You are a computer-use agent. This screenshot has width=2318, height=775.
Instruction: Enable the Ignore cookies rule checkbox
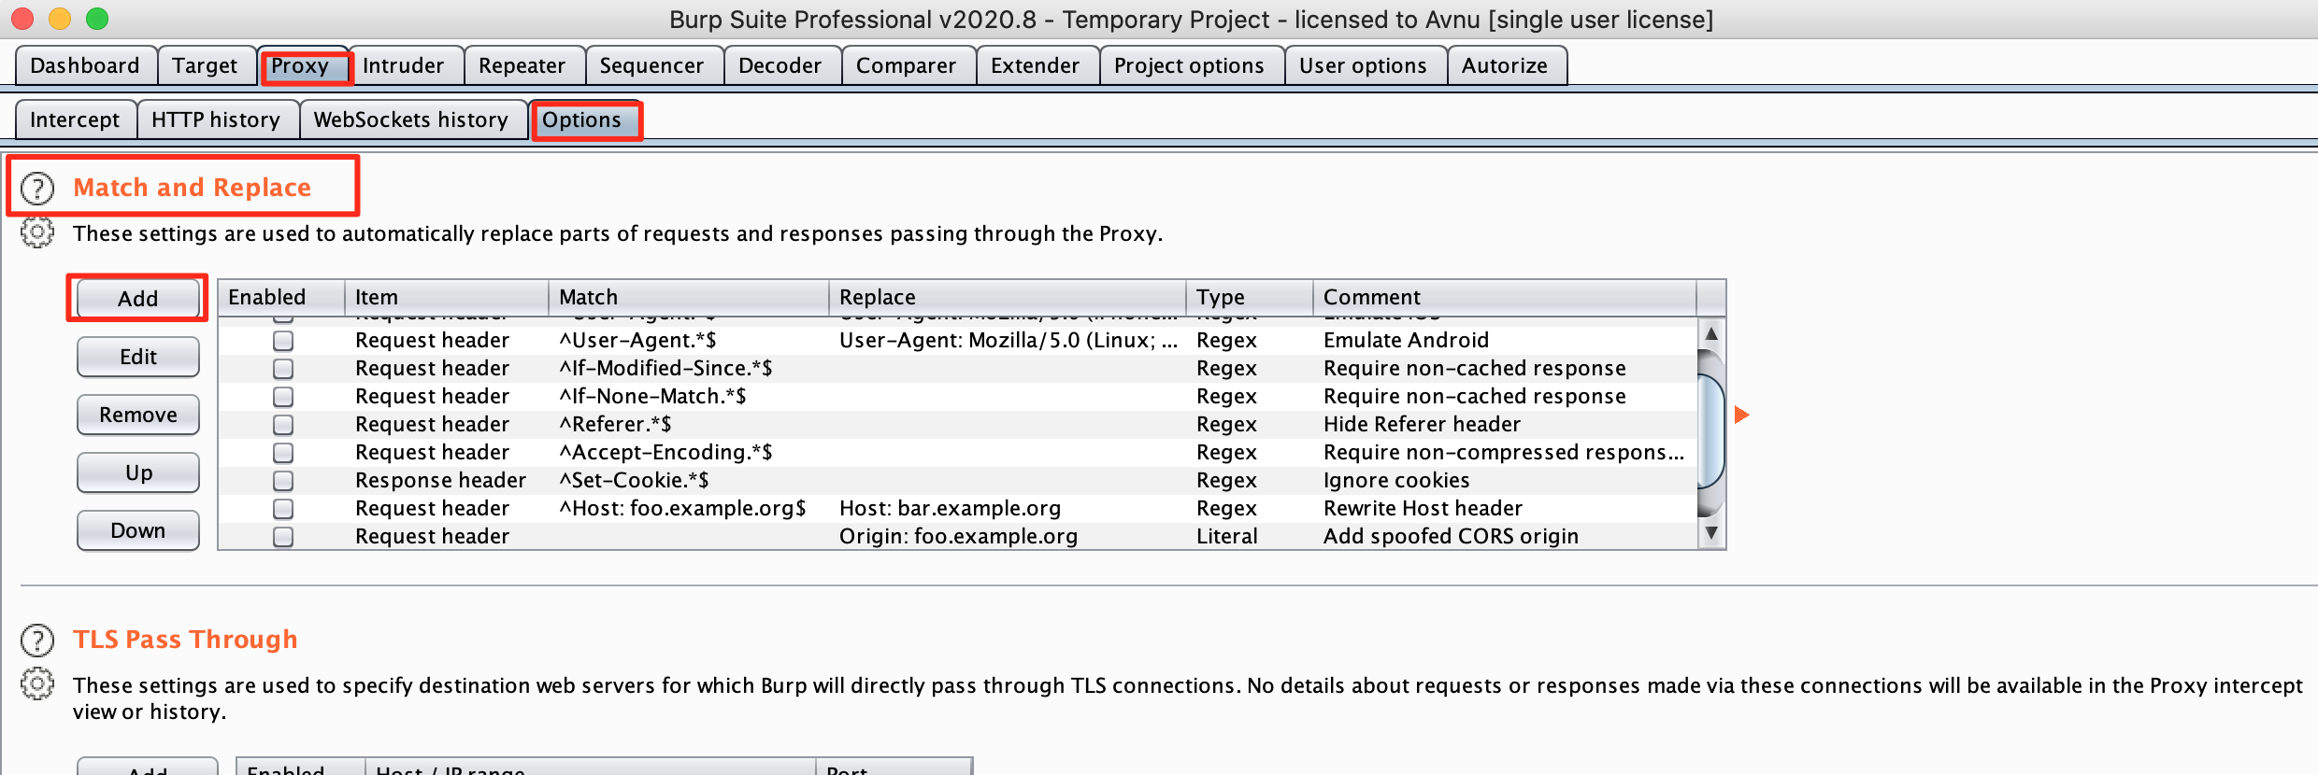point(283,481)
